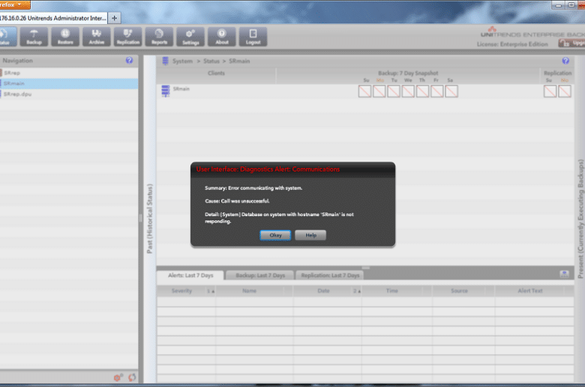This screenshot has width=585, height=387.
Task: Open the Firefox menu button
Action: point(15,4)
